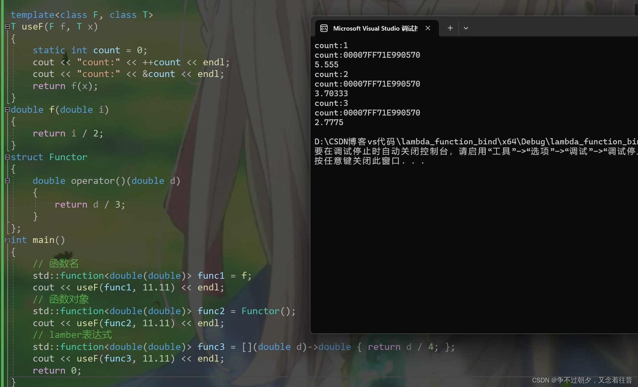Click the '// 函数名' comment
Viewport: 638px width, 387px height.
click(56, 264)
